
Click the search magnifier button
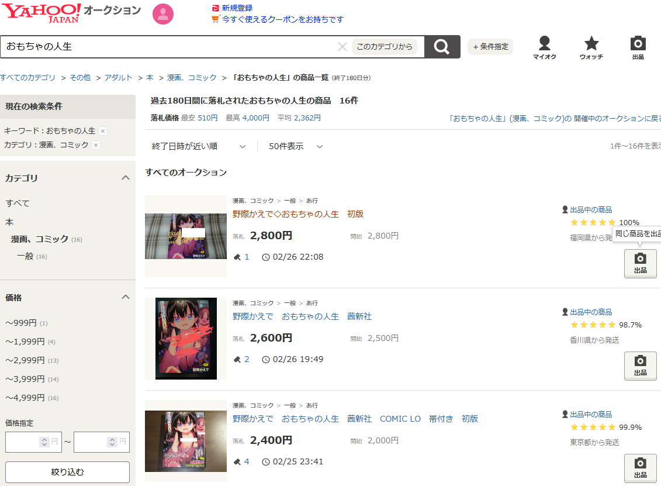coord(442,47)
